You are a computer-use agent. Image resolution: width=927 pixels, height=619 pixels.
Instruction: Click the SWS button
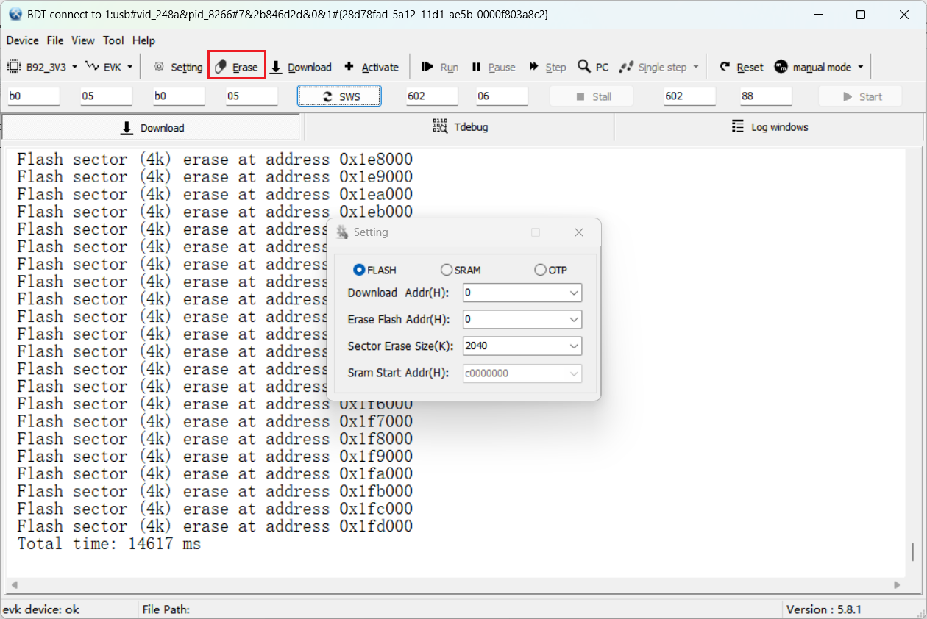339,96
